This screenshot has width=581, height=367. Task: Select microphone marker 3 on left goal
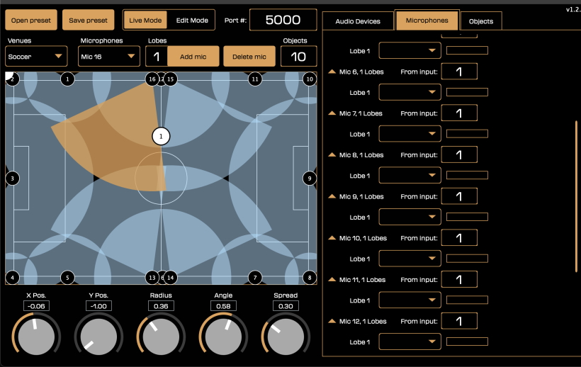click(11, 179)
